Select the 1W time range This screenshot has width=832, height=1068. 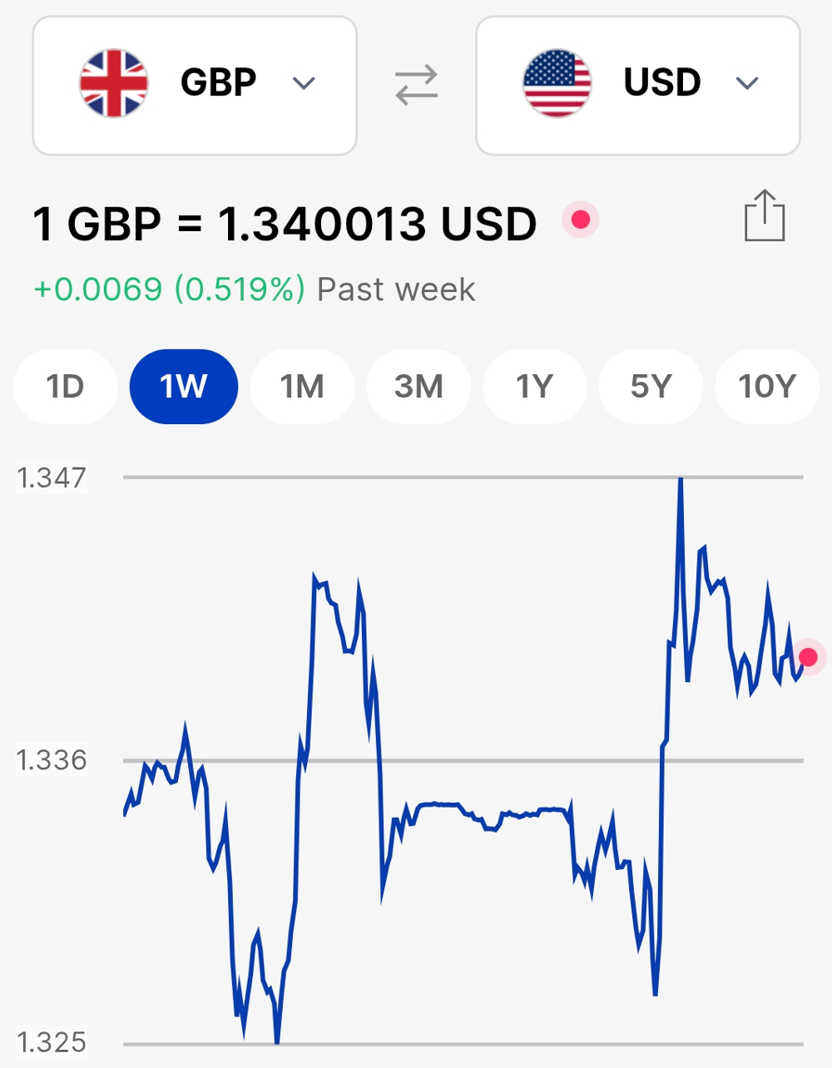(184, 387)
